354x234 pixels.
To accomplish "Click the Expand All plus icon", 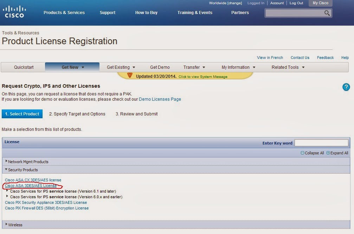I will coord(328,153).
